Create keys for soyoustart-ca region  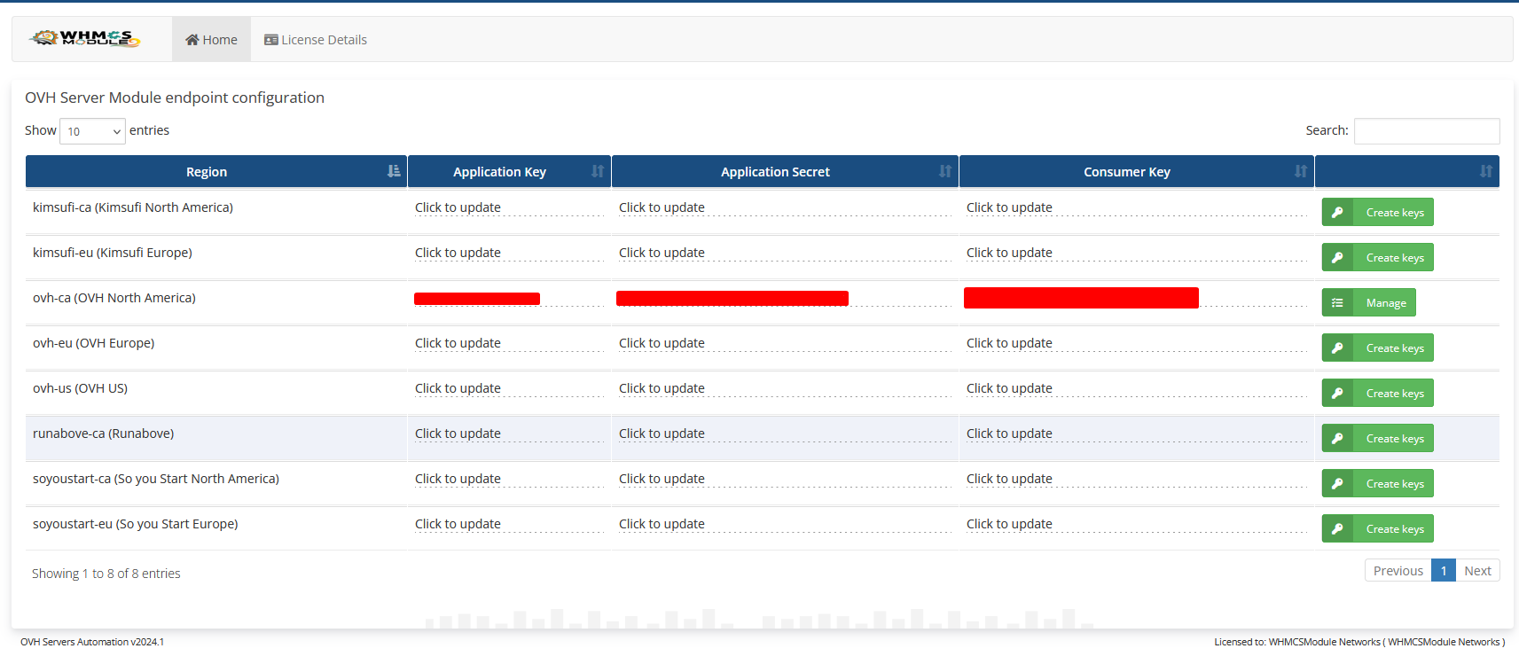coord(1378,483)
